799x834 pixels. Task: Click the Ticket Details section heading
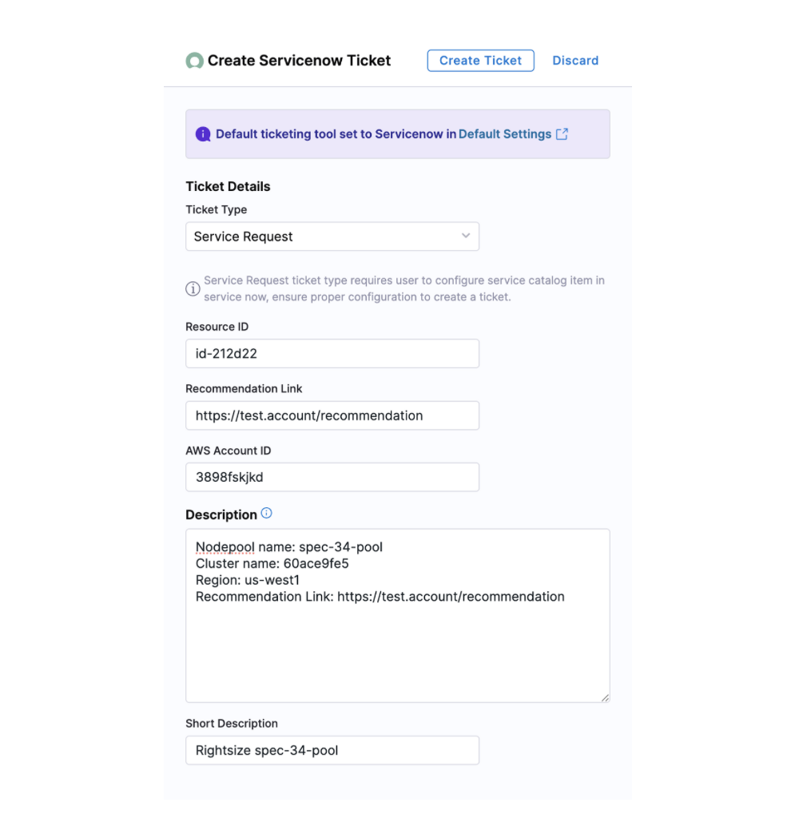coord(228,186)
